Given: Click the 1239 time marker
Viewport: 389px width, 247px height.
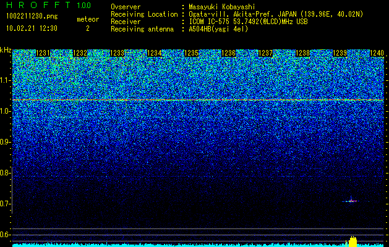Looking at the screenshot, I should coord(340,53).
